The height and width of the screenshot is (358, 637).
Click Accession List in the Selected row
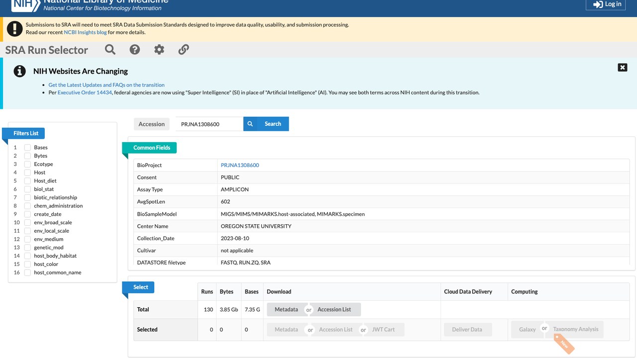pos(336,329)
